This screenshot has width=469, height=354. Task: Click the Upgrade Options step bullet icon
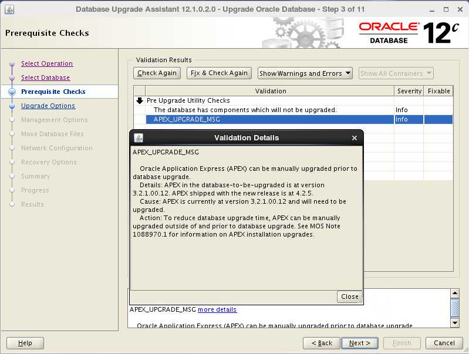pos(12,106)
